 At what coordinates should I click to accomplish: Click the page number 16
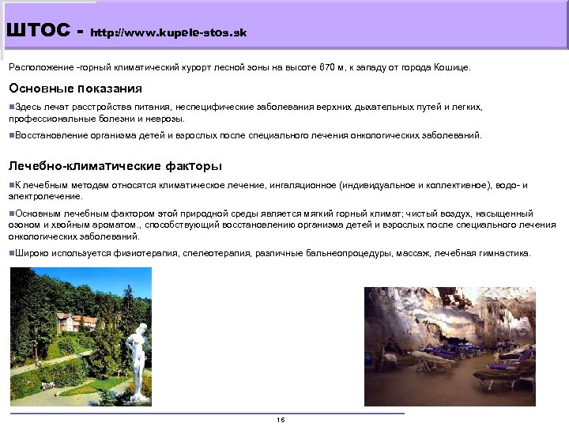tap(281, 420)
